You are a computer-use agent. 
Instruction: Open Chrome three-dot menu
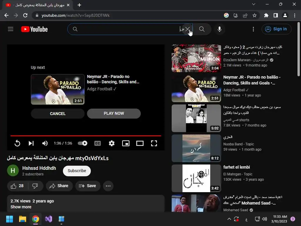coord(295,15)
